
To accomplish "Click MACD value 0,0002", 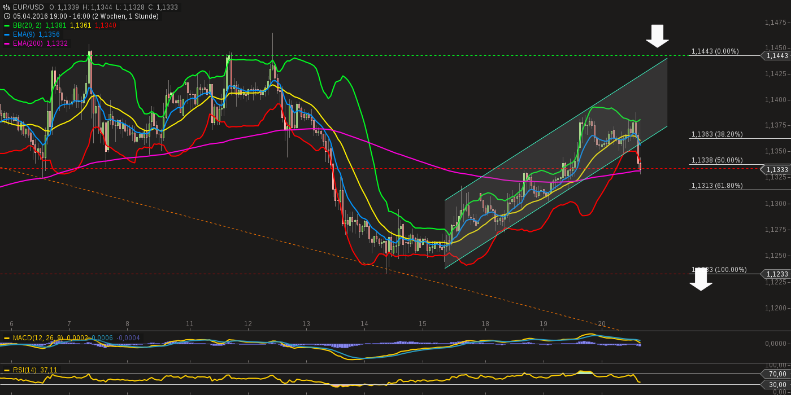I will pos(77,338).
